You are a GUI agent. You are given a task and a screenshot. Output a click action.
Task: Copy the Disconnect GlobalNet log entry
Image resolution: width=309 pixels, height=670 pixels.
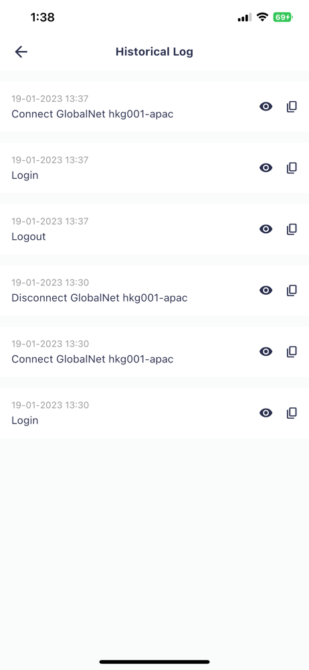pos(292,291)
